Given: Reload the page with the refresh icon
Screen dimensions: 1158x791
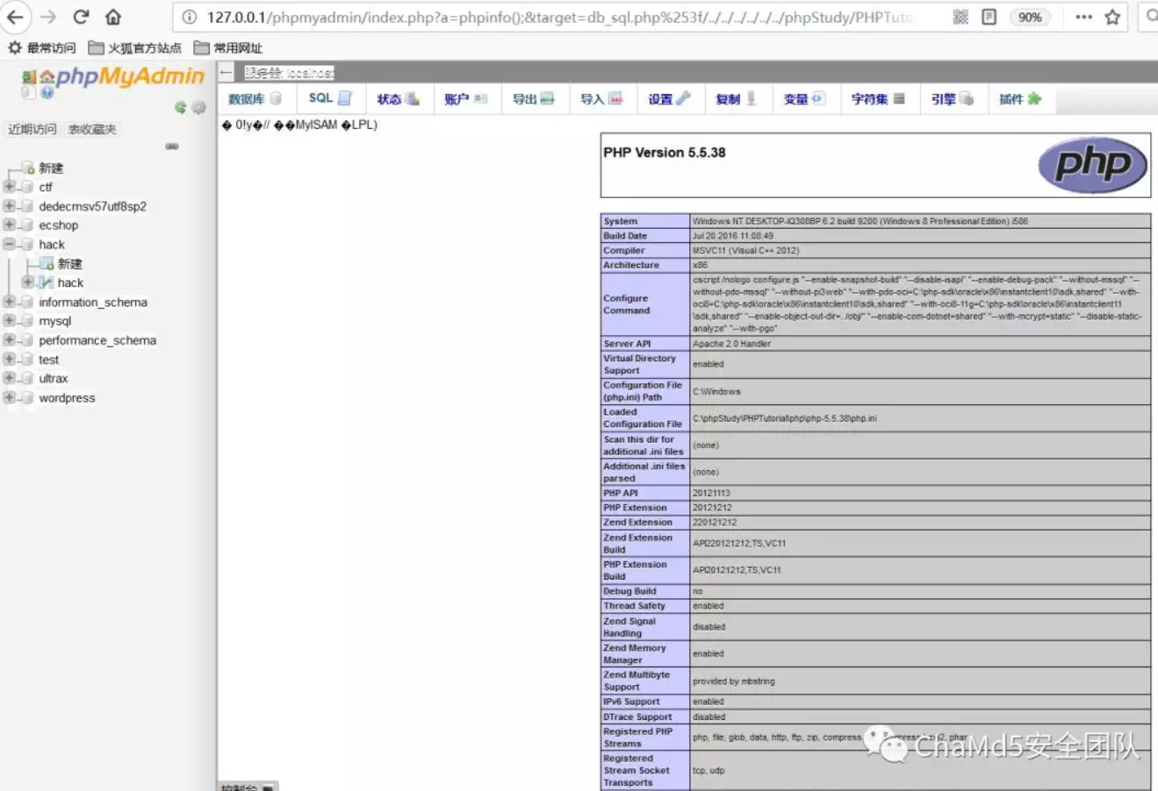Looking at the screenshot, I should click(81, 17).
